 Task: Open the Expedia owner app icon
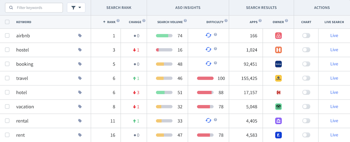click(x=278, y=78)
